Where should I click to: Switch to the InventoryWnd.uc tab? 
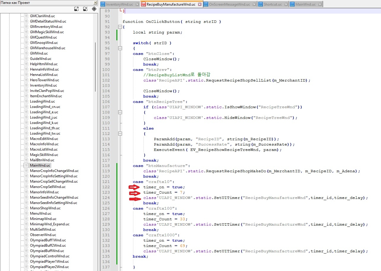coord(119,4)
